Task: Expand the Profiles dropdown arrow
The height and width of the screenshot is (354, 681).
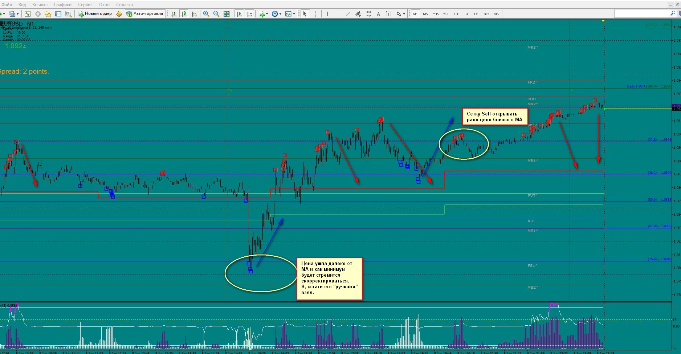Action: [17, 14]
